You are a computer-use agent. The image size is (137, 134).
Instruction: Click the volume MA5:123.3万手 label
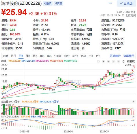tap(30, 102)
